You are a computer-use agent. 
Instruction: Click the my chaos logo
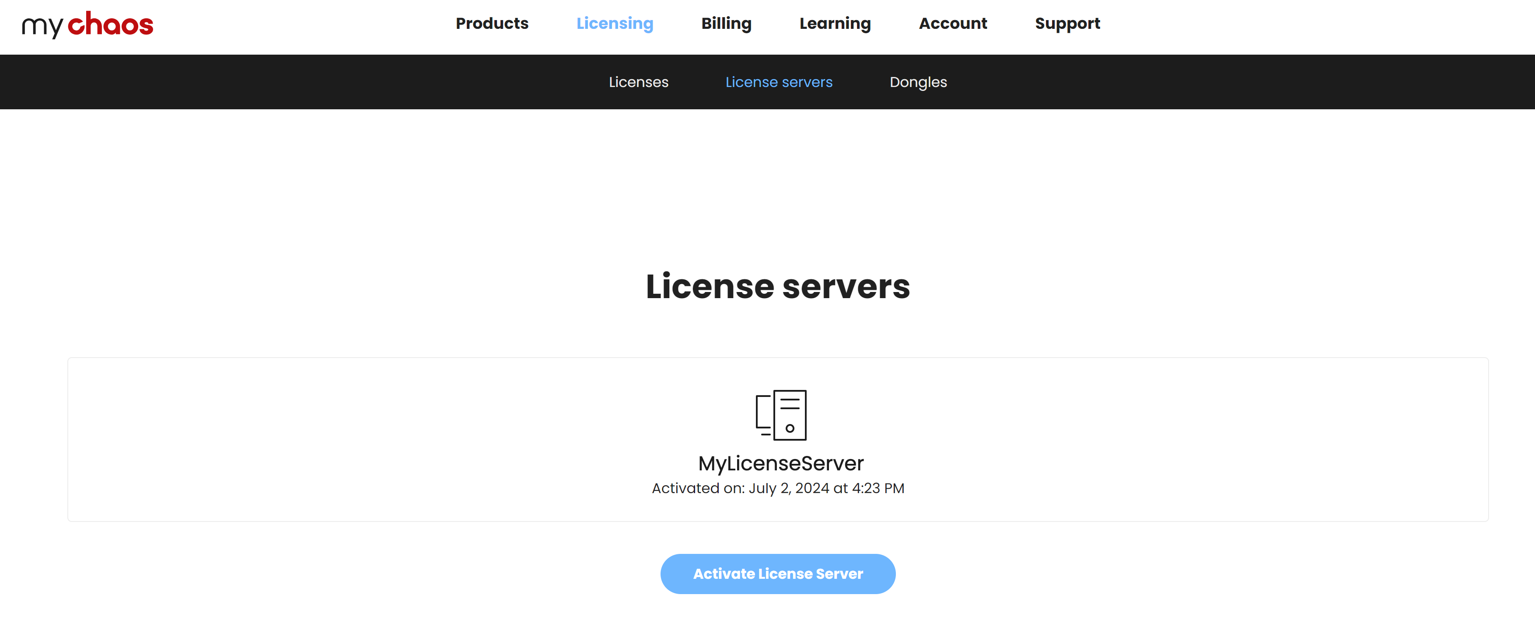[87, 24]
